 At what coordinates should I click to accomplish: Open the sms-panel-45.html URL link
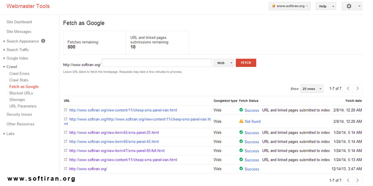tap(114, 141)
